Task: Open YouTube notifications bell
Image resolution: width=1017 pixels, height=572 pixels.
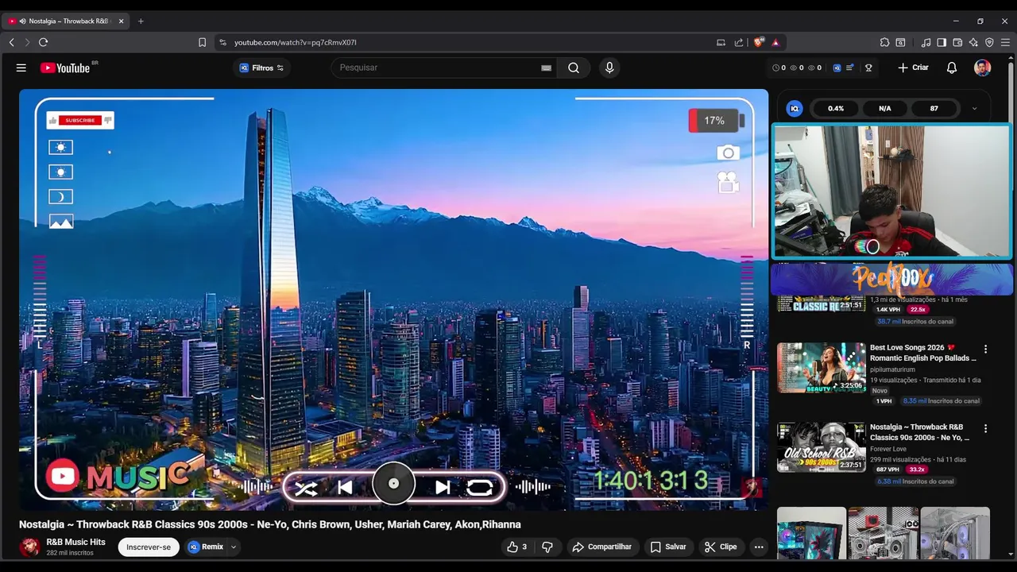Action: 951,68
